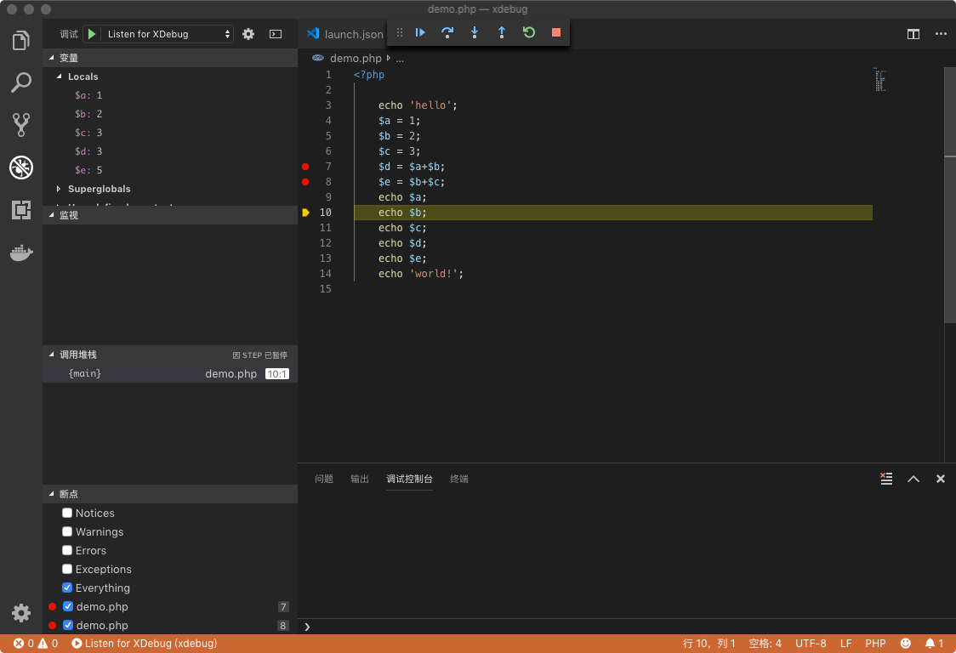Click the Step Out debug icon

pos(502,32)
